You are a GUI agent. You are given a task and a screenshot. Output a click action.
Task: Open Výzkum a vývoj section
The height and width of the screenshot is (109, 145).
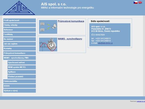pyautogui.click(x=20, y=91)
